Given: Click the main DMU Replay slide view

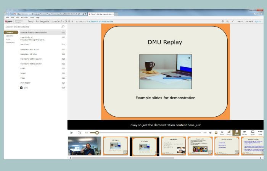Looking at the screenshot, I should pos(165,72).
